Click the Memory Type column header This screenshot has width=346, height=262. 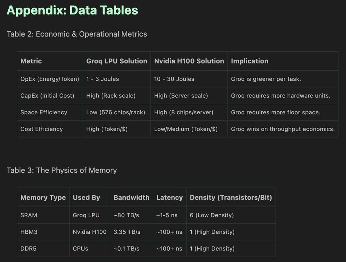click(43, 197)
